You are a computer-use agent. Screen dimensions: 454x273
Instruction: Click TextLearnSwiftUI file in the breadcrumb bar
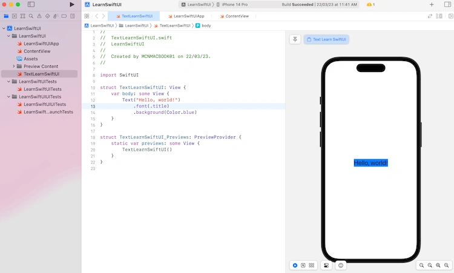click(x=172, y=25)
